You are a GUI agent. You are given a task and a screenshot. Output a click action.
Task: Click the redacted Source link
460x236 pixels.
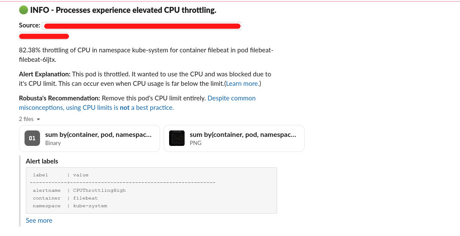(142, 26)
